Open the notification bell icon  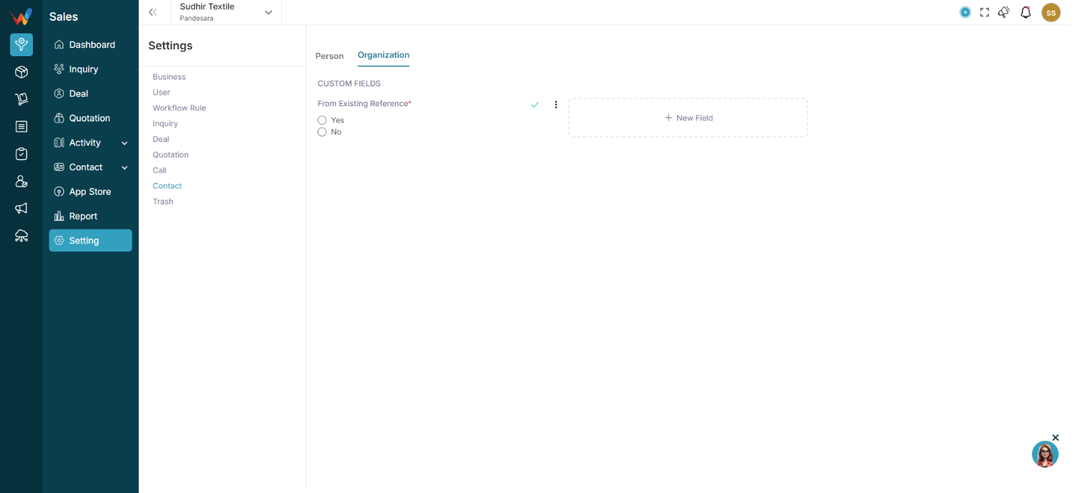[x=1025, y=12]
